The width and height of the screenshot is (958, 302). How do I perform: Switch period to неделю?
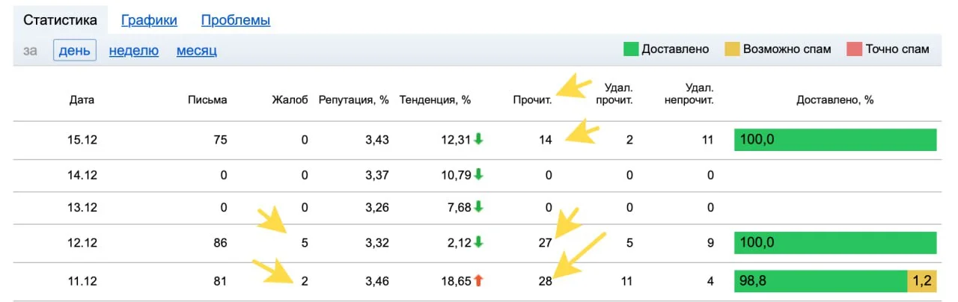[134, 51]
